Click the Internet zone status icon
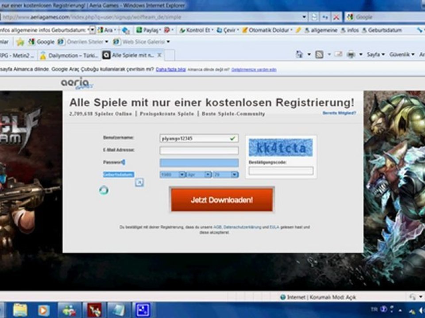 pyautogui.click(x=283, y=297)
